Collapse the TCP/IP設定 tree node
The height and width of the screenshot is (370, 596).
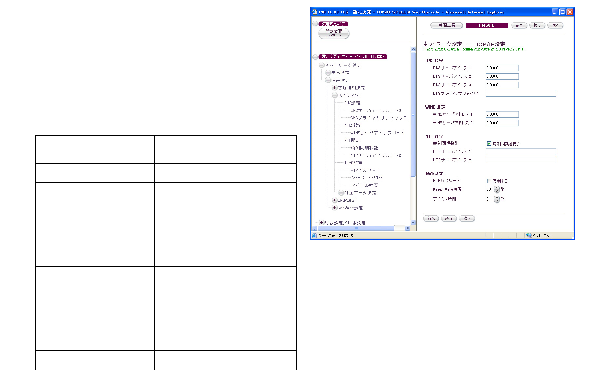[335, 95]
